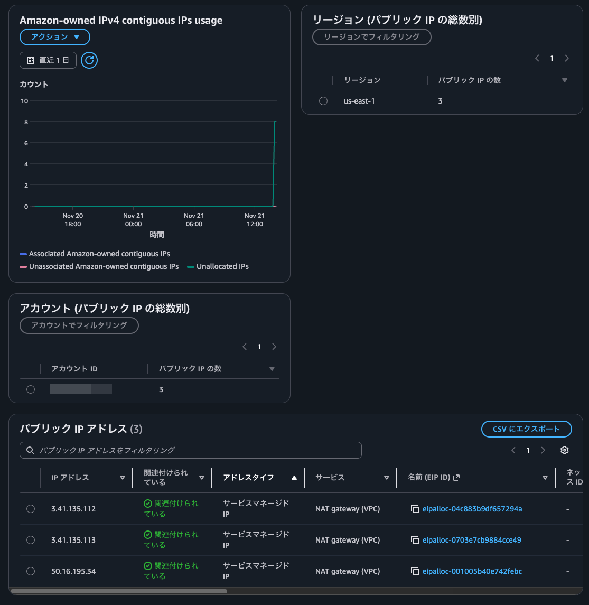The width and height of the screenshot is (589, 605).
Task: Click the previous page chevron in the アカウント table
Action: [x=244, y=347]
